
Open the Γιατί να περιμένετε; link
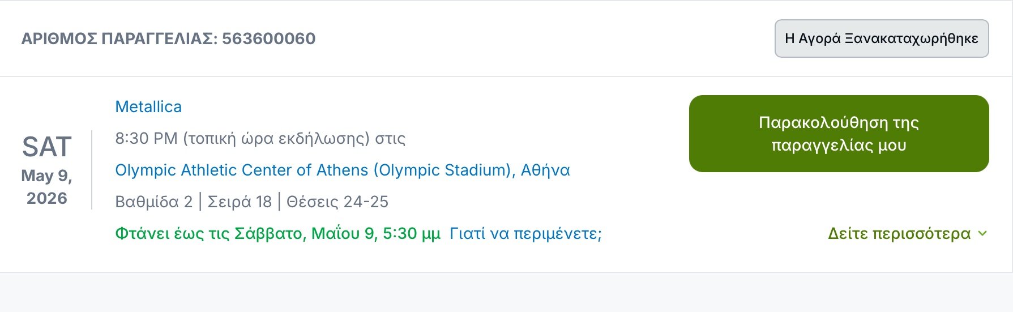tap(525, 233)
